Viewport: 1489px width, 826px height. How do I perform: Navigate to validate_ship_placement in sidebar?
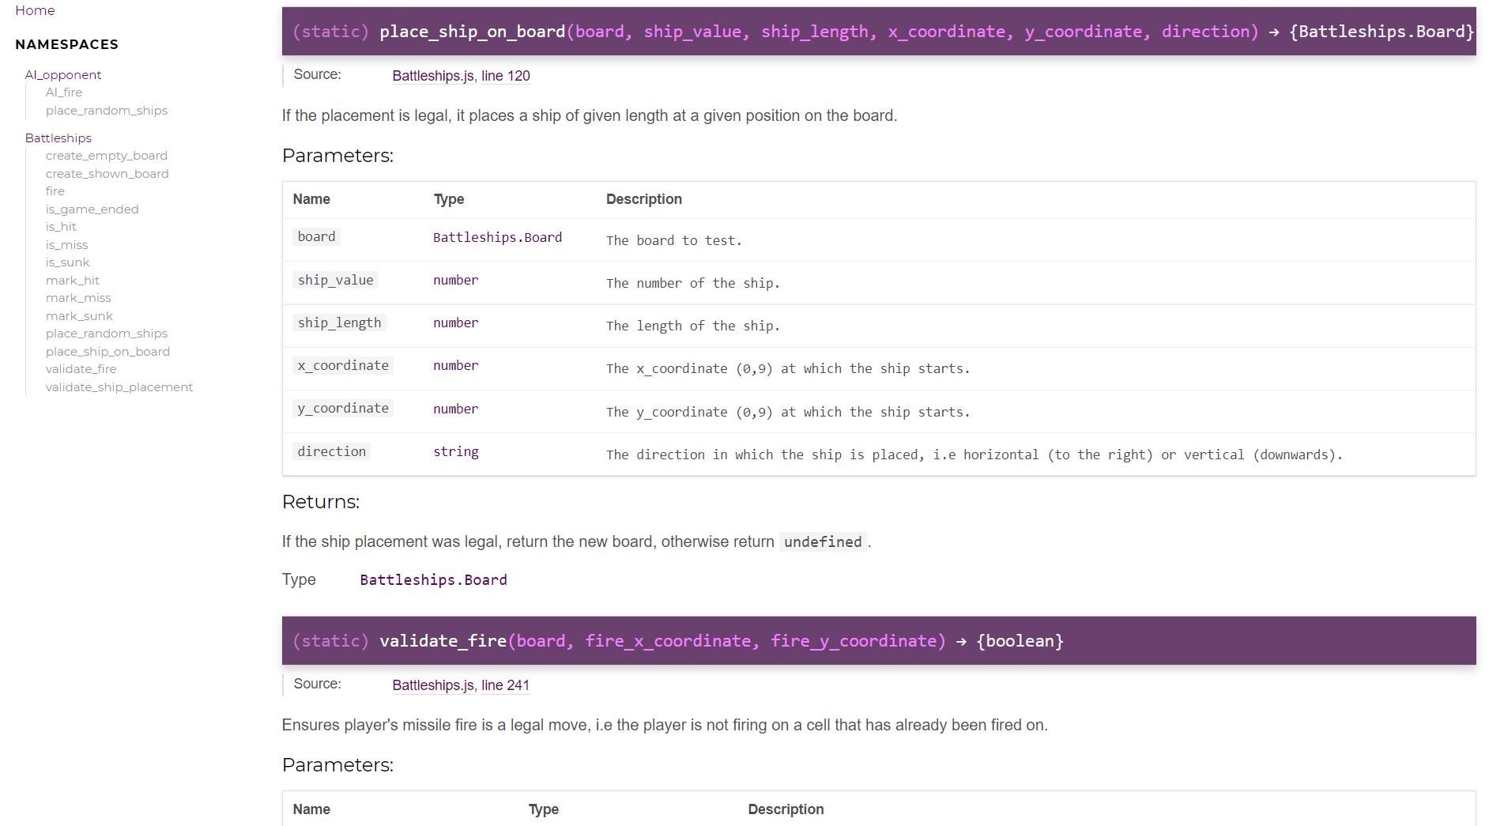pyautogui.click(x=119, y=387)
